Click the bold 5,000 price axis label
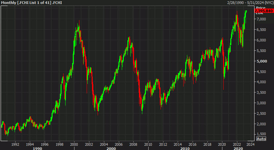This screenshot has height=150, width=274. point(262,61)
